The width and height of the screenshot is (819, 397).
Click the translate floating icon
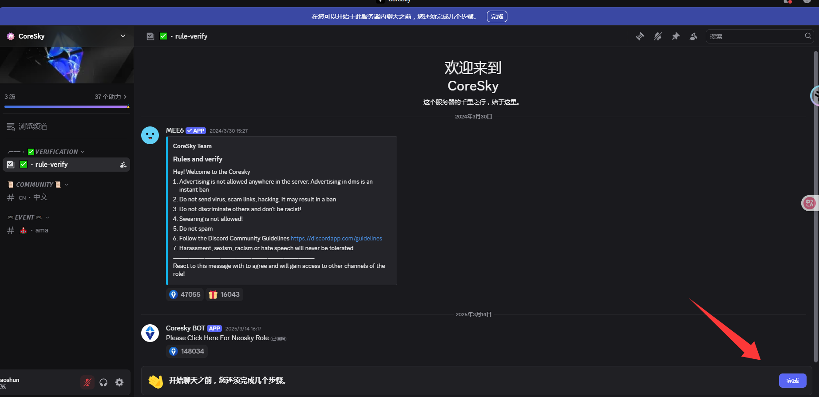point(810,204)
